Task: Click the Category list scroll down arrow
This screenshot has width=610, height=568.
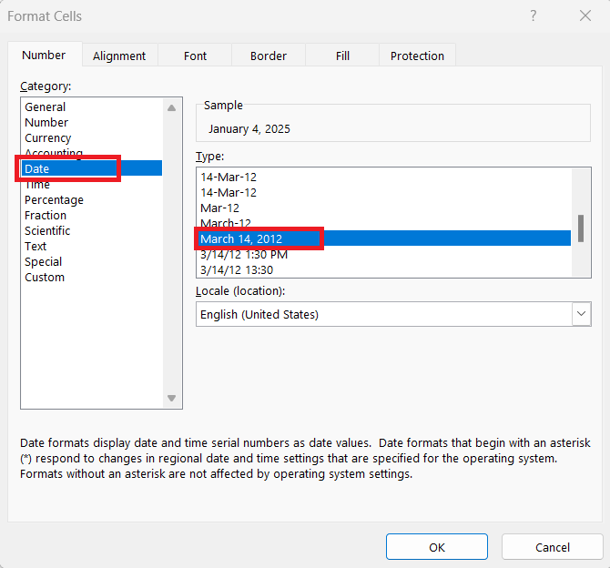Action: coord(171,398)
